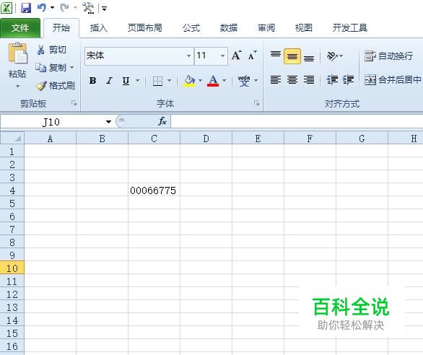
Task: Switch to the 插入 (Insert) tab
Action: (x=98, y=28)
